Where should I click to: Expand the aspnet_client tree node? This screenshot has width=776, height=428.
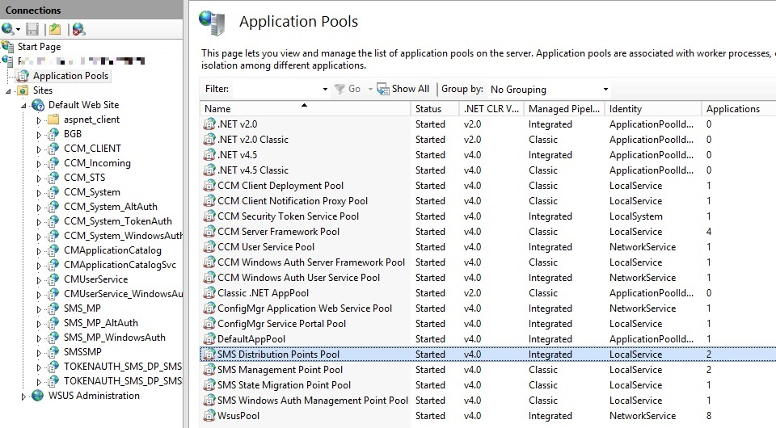(39, 120)
